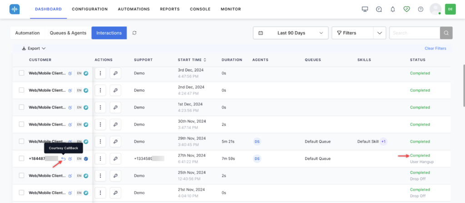This screenshot has width=465, height=203.
Task: Open three-dot actions menu for 2nd Dec row
Action: (x=100, y=90)
